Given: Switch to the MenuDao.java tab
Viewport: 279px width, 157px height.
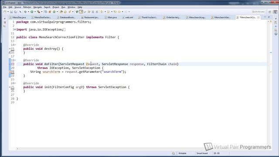Looking at the screenshot, I should [18, 17].
